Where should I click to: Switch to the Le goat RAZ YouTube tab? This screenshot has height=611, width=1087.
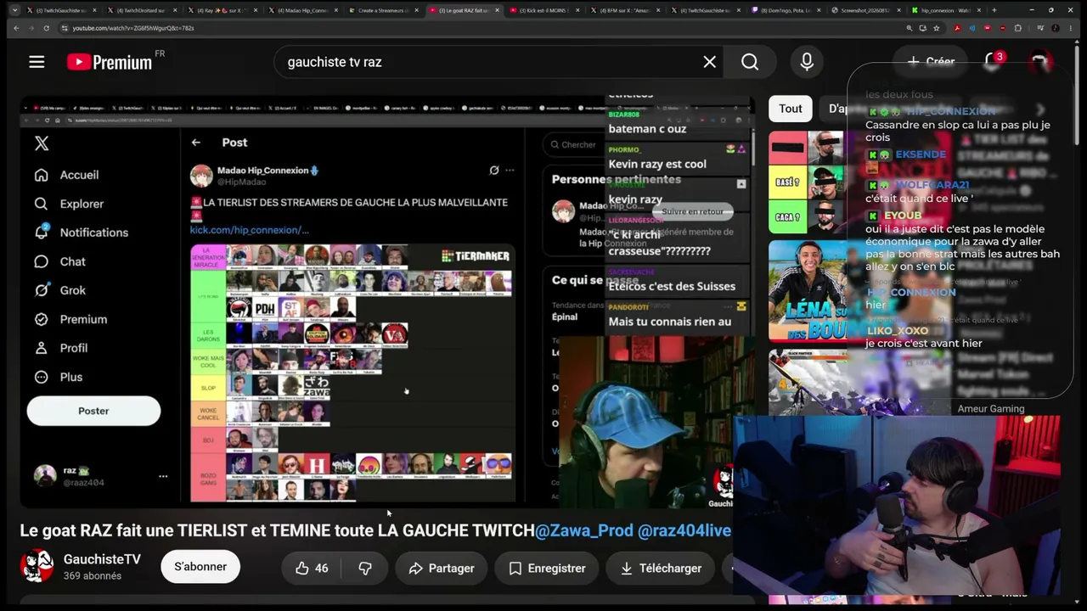[x=463, y=10]
